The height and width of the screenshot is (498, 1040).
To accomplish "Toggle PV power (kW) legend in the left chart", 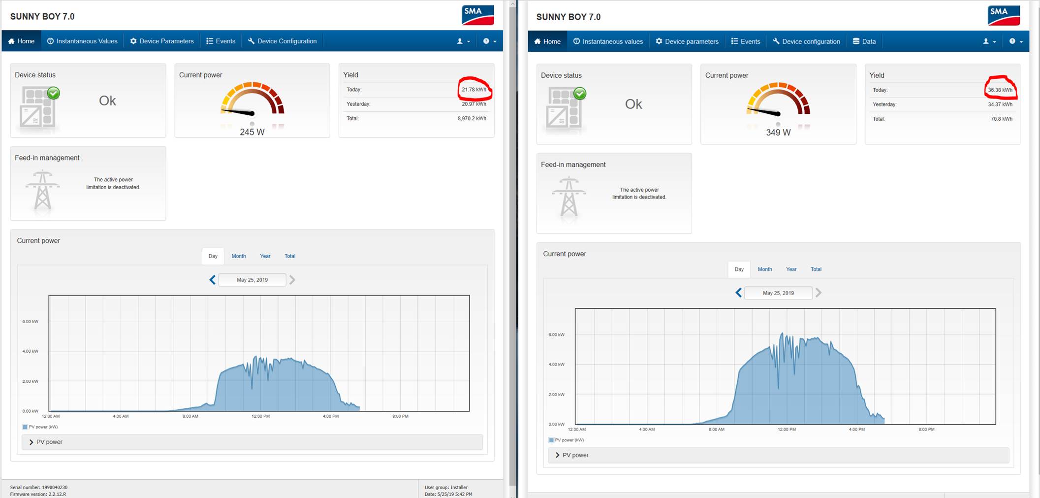I will point(40,427).
